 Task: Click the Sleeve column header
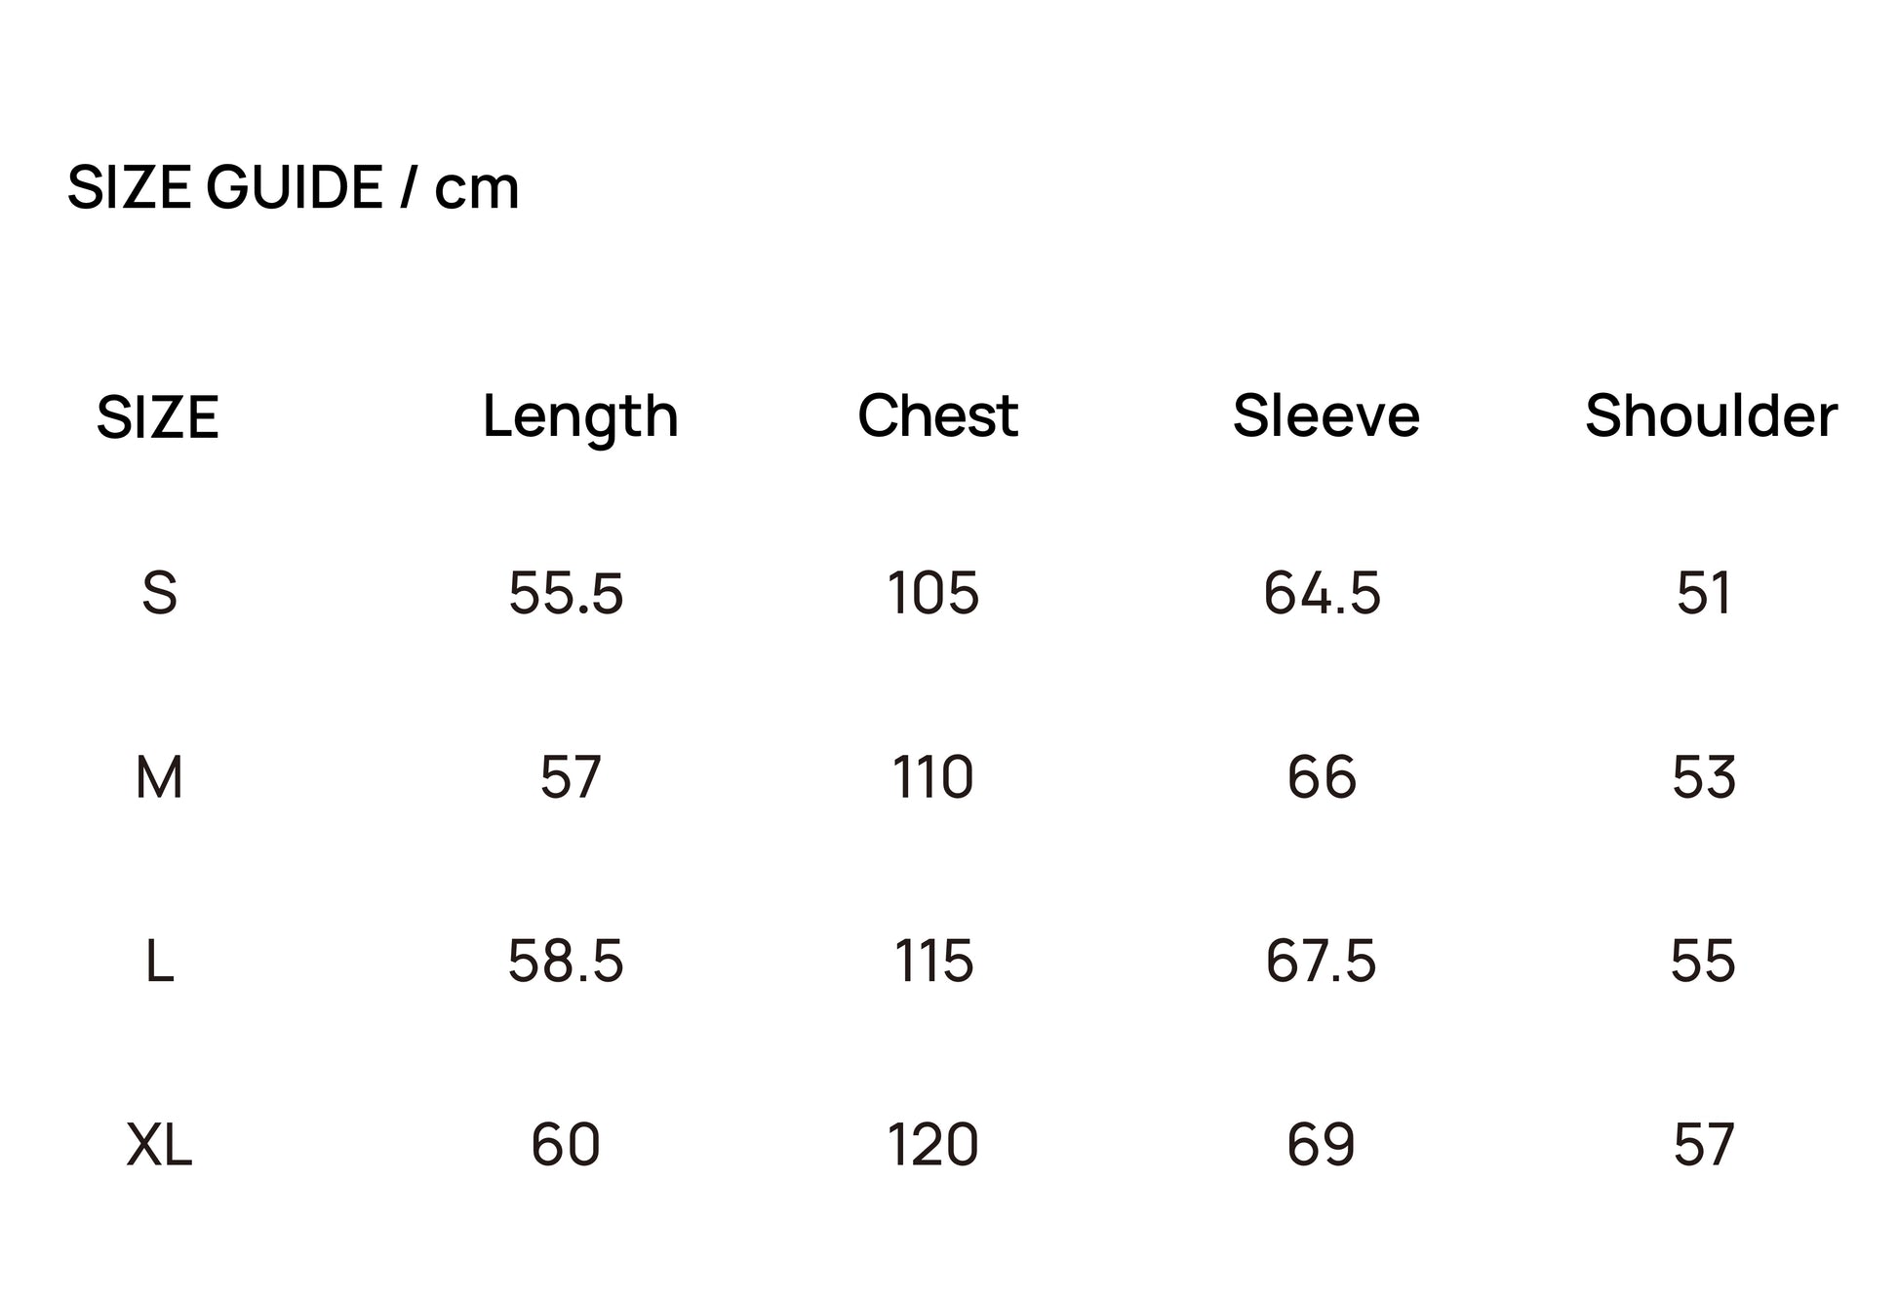(x=1325, y=416)
